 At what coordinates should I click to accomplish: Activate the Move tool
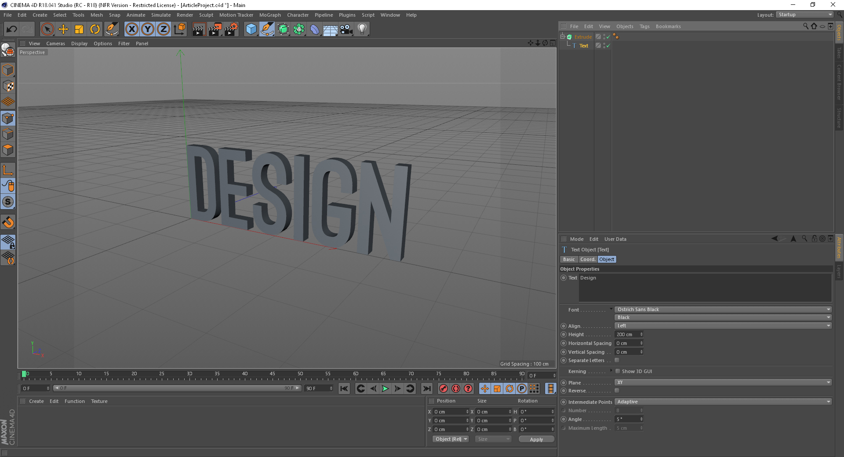[x=63, y=29]
